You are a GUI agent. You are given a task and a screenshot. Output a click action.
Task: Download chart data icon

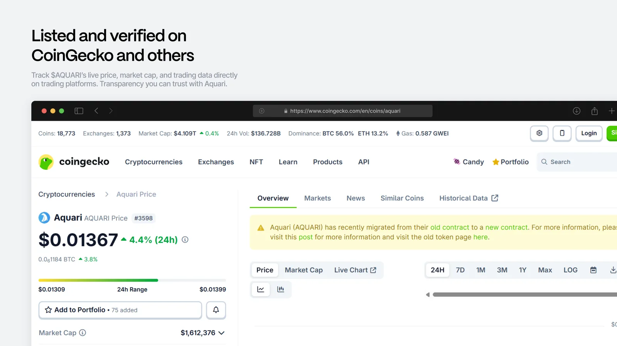click(x=613, y=270)
